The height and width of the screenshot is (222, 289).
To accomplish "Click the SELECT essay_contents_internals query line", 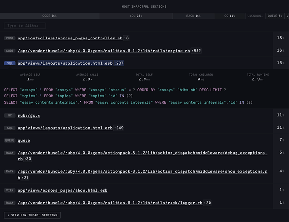I will 128,103.
